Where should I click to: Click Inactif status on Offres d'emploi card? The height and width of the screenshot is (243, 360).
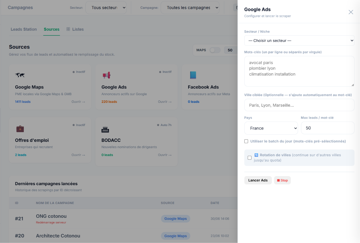click(79, 125)
